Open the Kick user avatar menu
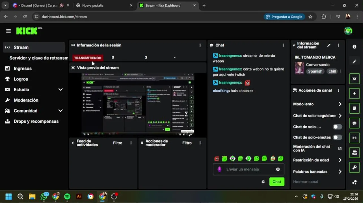Viewport: 363px width, 203px height. pyautogui.click(x=348, y=31)
